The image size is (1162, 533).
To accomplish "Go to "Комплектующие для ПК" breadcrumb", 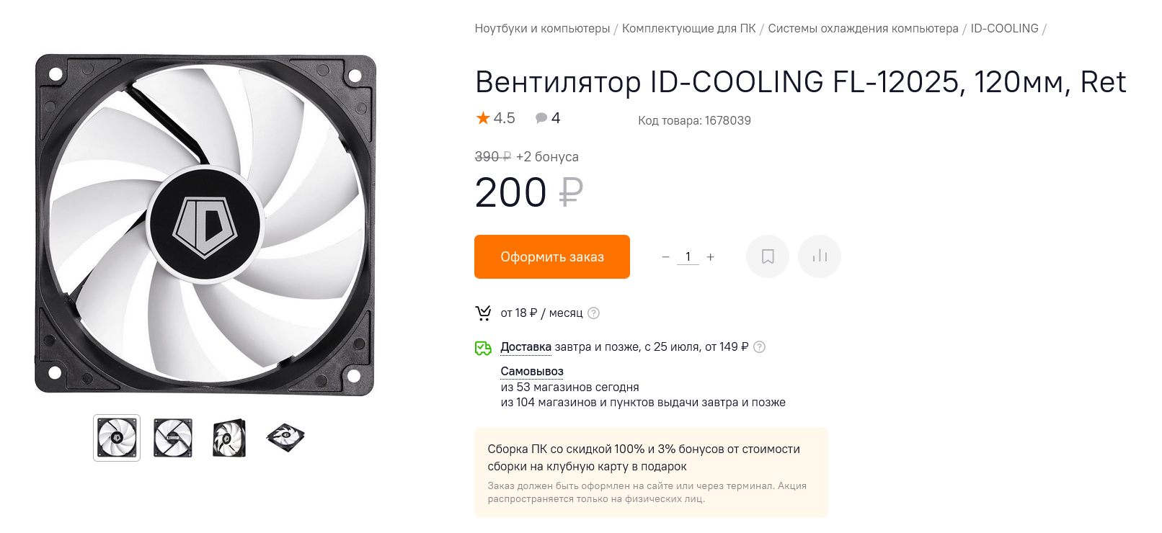I will (688, 29).
